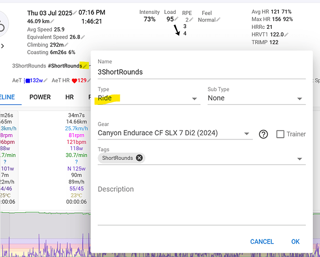Viewport: 320px width, 257px height.
Task: Switch to the HR tab
Action: pyautogui.click(x=69, y=97)
